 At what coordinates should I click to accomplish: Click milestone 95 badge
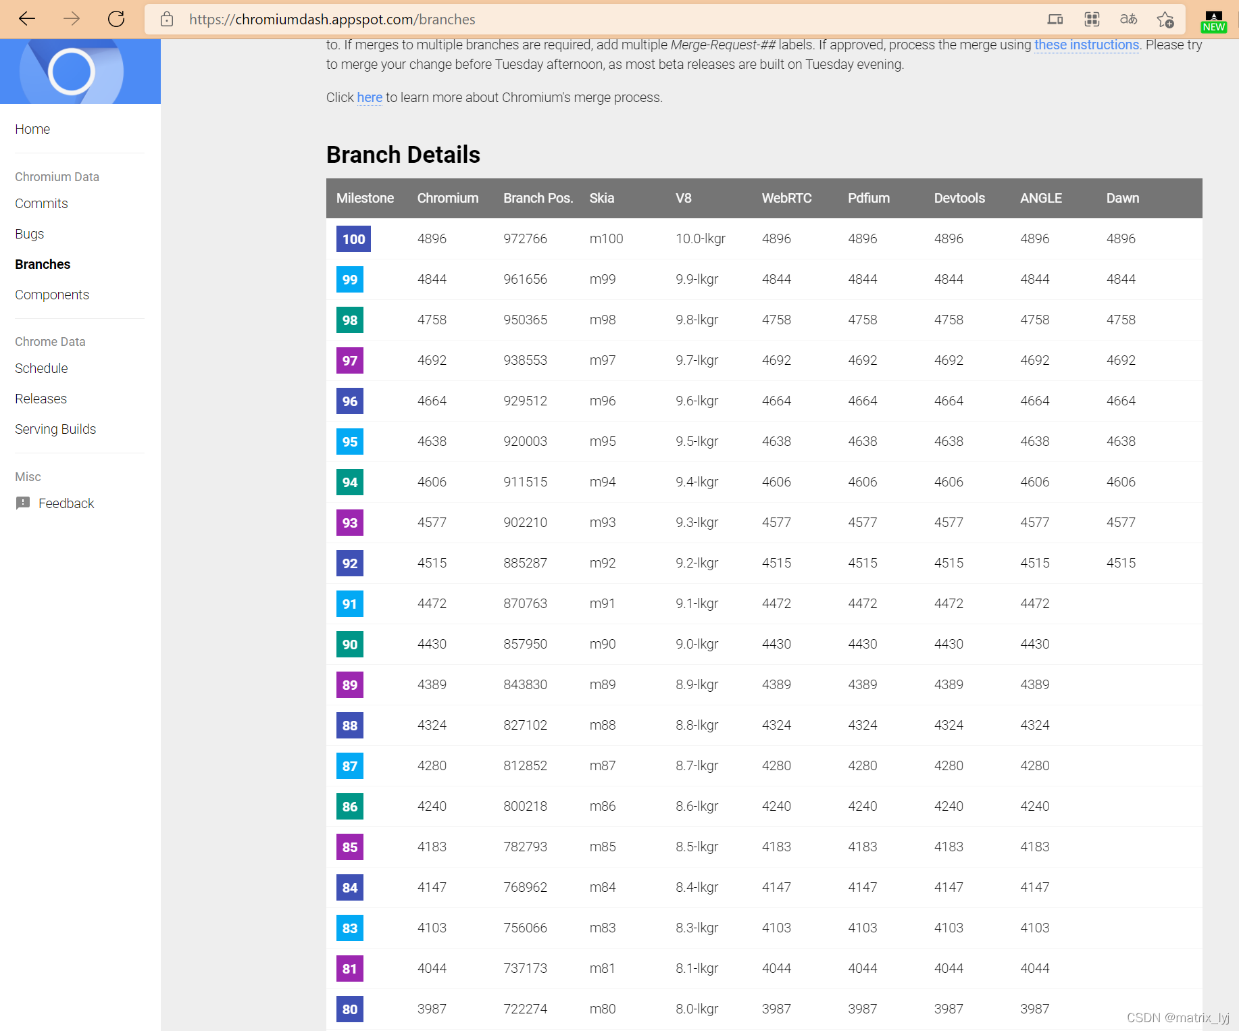coord(350,441)
